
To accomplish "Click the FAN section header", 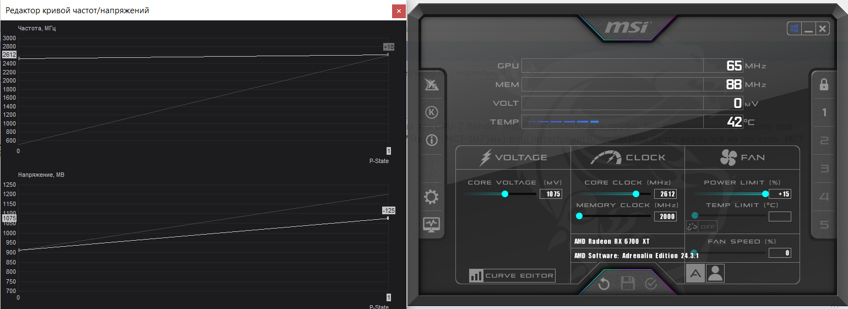I will point(742,158).
